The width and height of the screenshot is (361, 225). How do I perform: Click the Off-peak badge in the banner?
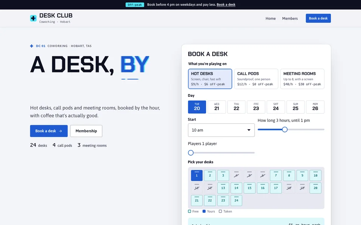pyautogui.click(x=135, y=4)
